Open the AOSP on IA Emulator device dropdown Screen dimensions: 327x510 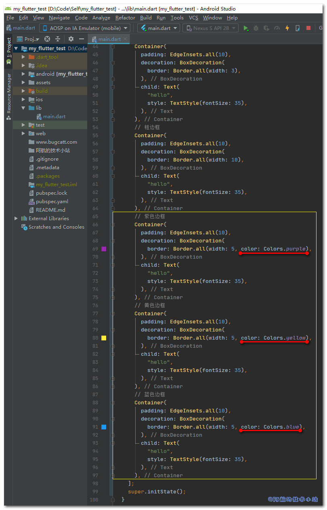point(84,28)
